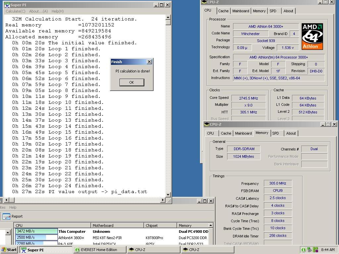Select the 3472 MB/s This Computer row
The width and height of the screenshot is (339, 254).
(x=111, y=231)
